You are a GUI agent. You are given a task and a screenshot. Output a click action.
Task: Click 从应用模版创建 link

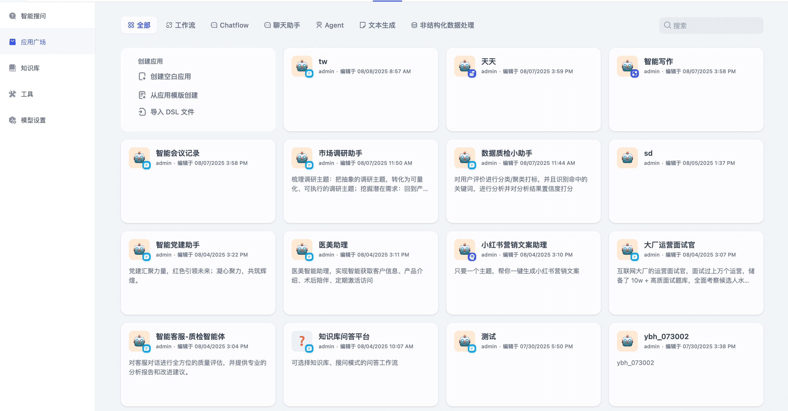174,95
